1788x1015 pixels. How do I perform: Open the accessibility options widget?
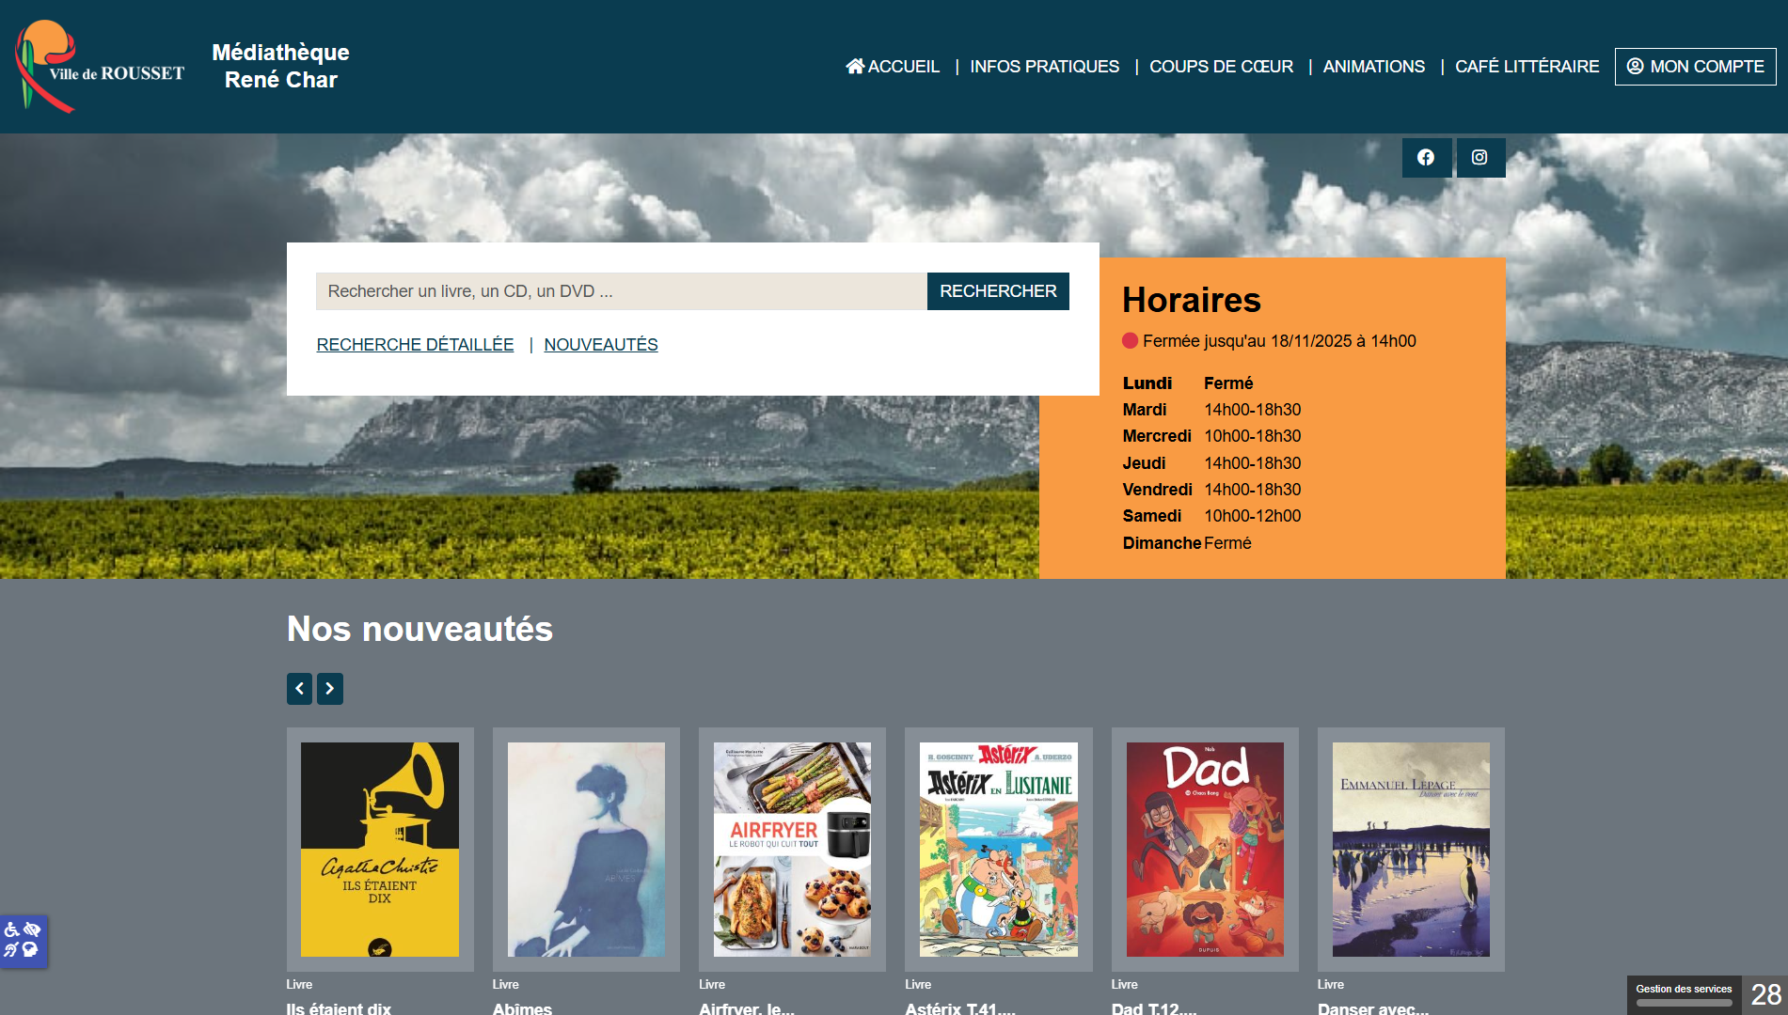pyautogui.click(x=23, y=940)
